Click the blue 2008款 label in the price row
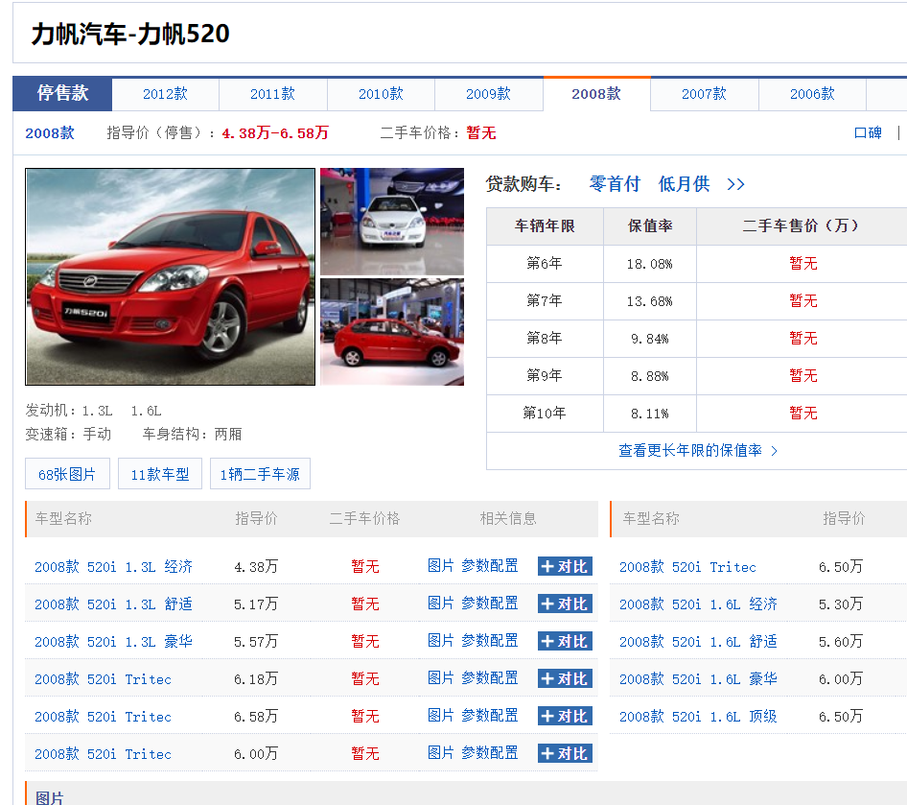The width and height of the screenshot is (907, 805). coord(50,133)
